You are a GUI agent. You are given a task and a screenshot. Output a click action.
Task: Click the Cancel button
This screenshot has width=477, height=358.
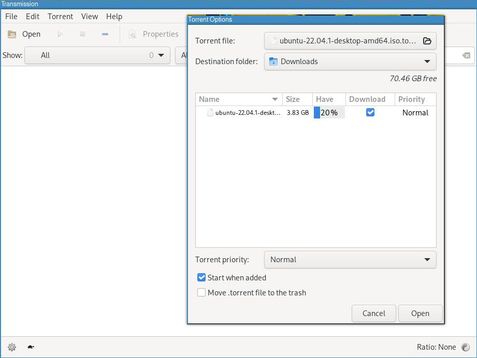373,314
